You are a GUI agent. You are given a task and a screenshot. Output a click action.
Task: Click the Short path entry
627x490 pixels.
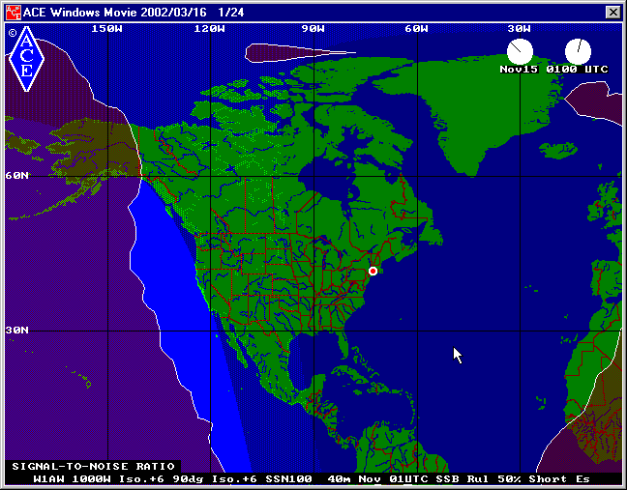[x=548, y=478]
